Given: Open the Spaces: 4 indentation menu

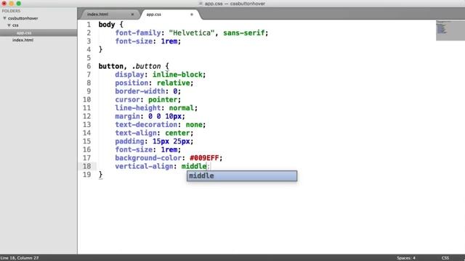Looking at the screenshot, I should click(x=406, y=258).
